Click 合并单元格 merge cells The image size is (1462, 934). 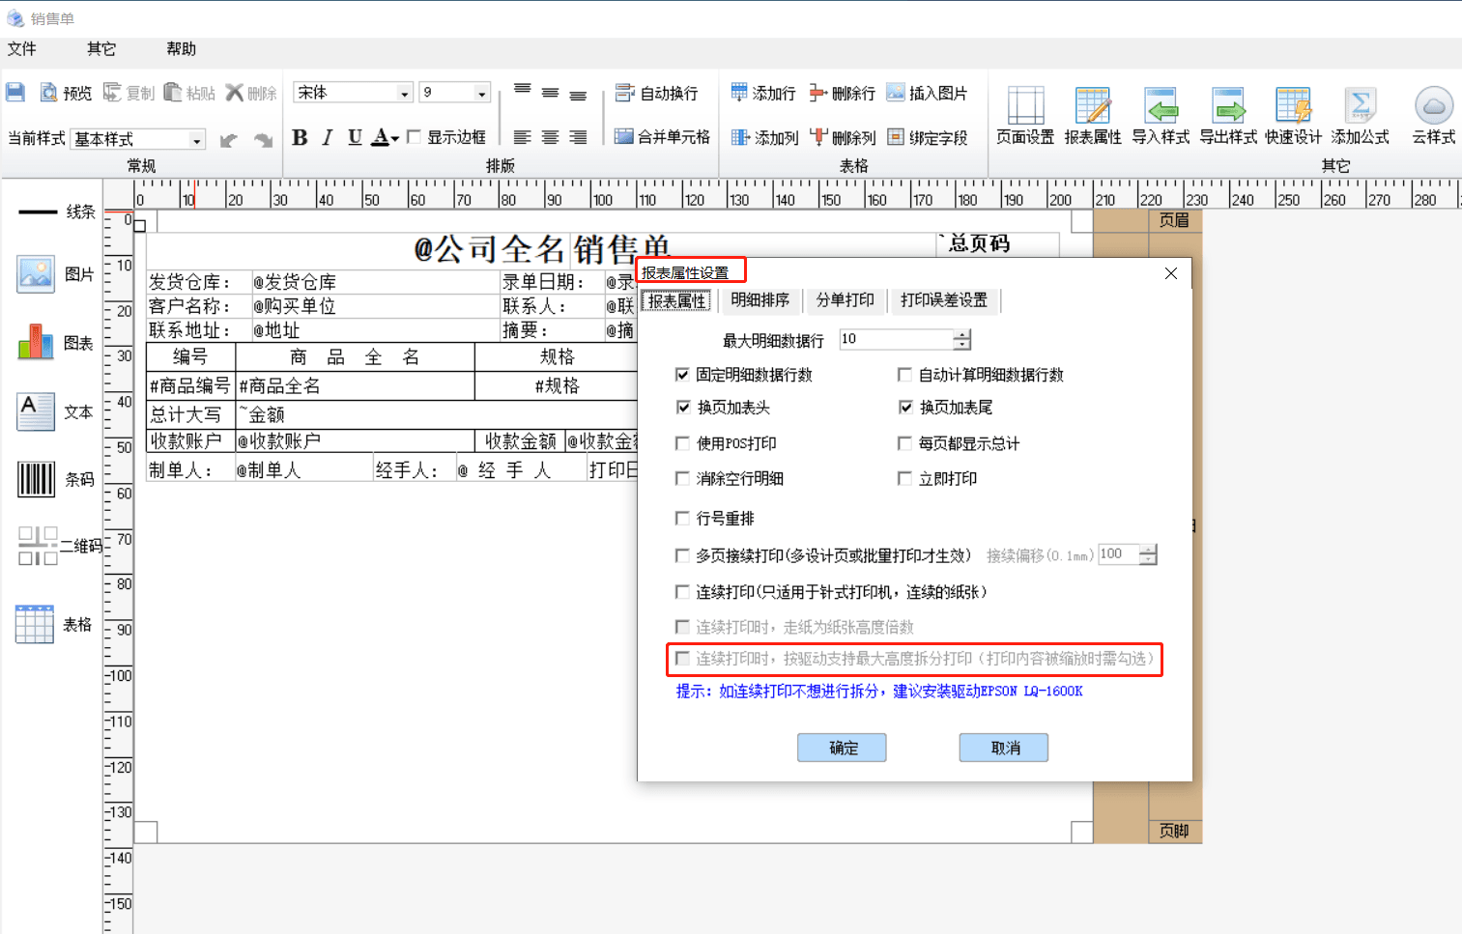662,137
